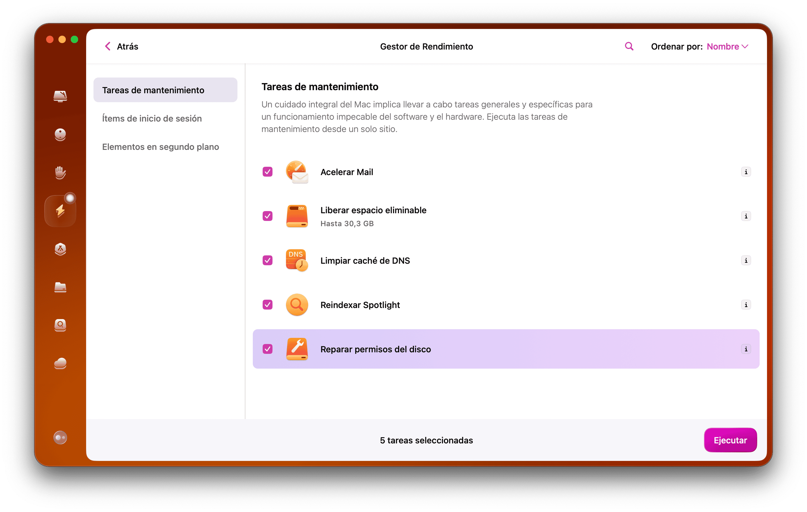Open the assistant avatar at bottom of sidebar
Screen dimensions: 807x512
60,437
